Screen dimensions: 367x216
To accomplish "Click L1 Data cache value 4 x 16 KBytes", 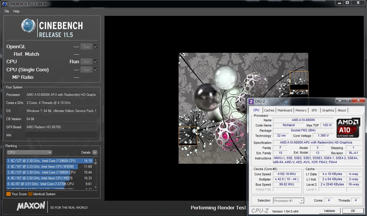I will tap(332, 174).
